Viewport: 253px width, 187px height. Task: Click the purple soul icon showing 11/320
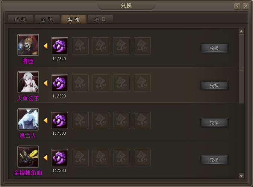click(x=59, y=83)
